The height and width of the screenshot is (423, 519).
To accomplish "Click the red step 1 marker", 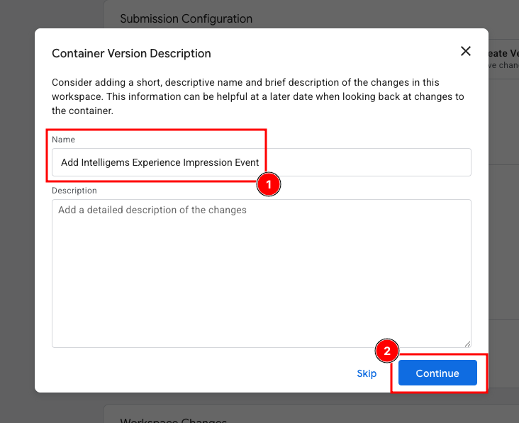I will (269, 184).
